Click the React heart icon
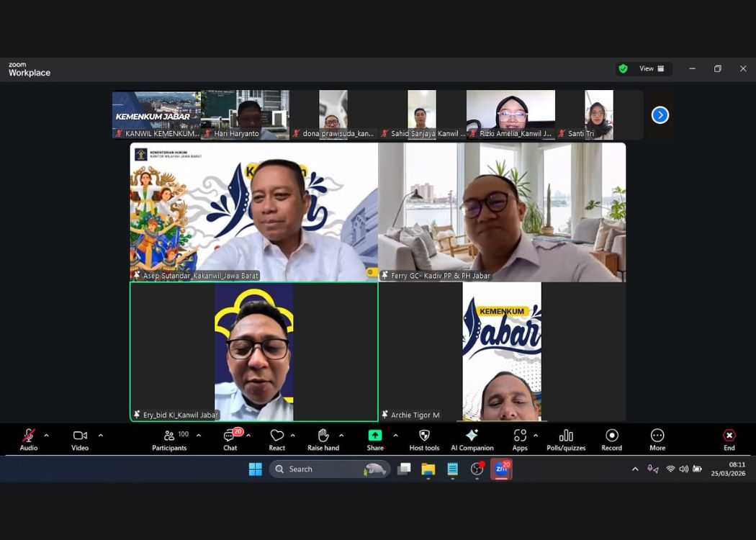The height and width of the screenshot is (540, 756). click(x=277, y=439)
